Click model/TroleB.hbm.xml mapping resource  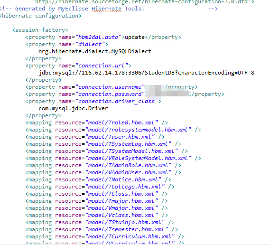click(121, 122)
